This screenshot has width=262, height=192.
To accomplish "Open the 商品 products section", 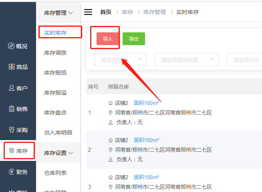I will pyautogui.click(x=18, y=67).
